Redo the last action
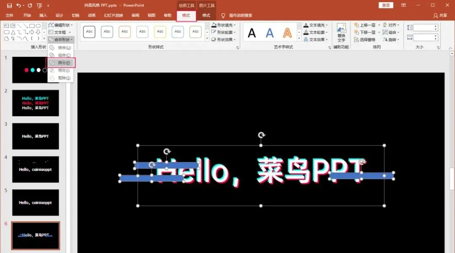 point(29,5)
